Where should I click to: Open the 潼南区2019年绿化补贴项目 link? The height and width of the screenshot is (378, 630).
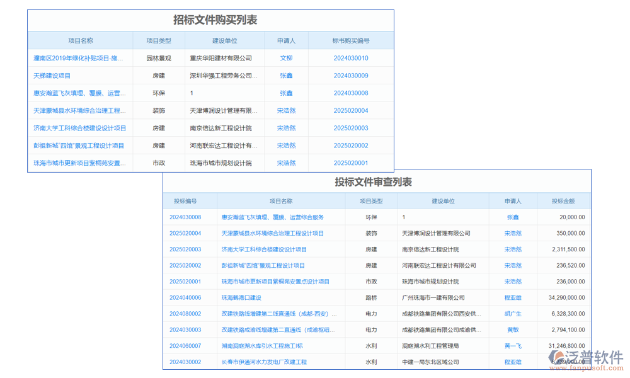[79, 57]
